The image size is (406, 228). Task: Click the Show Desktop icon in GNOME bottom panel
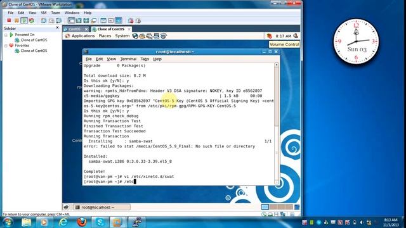click(66, 207)
